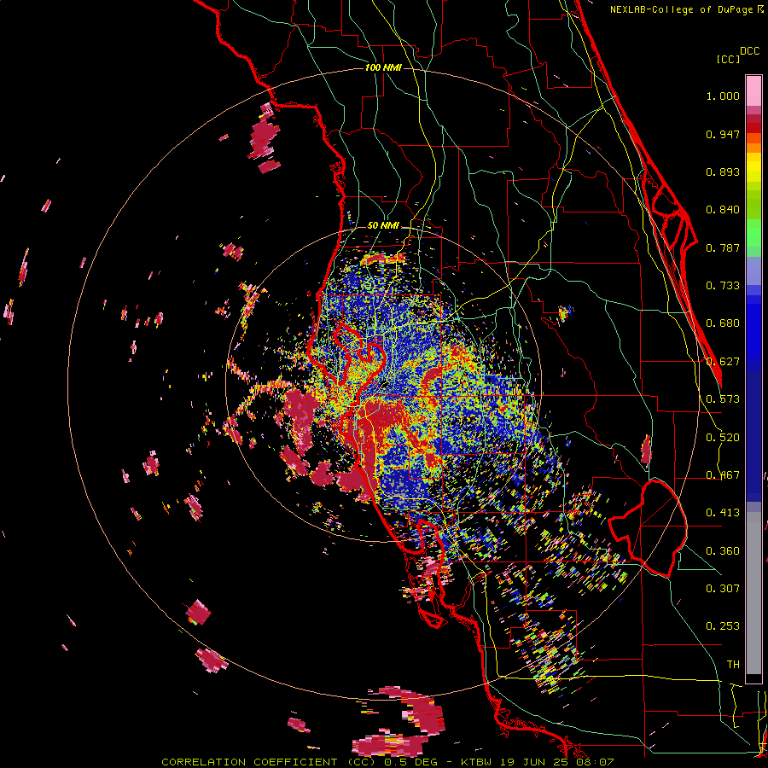This screenshot has height=768, width=768.
Task: Click the 50 NMI range ring label
Action: [383, 226]
